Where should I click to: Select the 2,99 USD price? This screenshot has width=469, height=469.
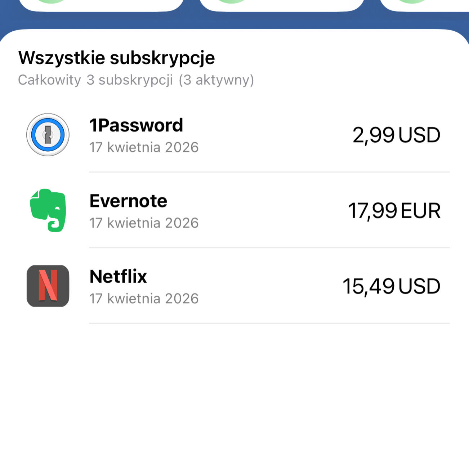(x=396, y=135)
